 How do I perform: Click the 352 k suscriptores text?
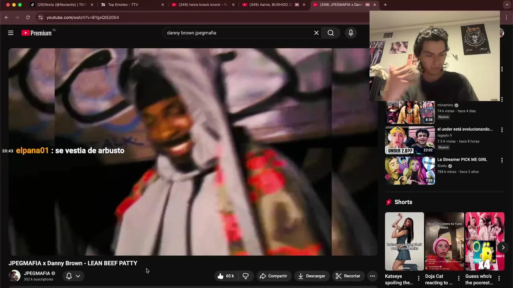(38, 279)
